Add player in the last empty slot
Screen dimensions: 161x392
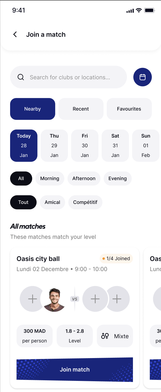pyautogui.click(x=117, y=299)
